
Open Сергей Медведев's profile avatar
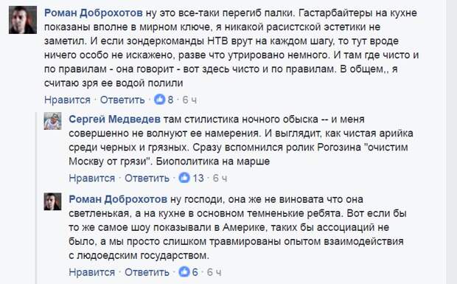53,121
